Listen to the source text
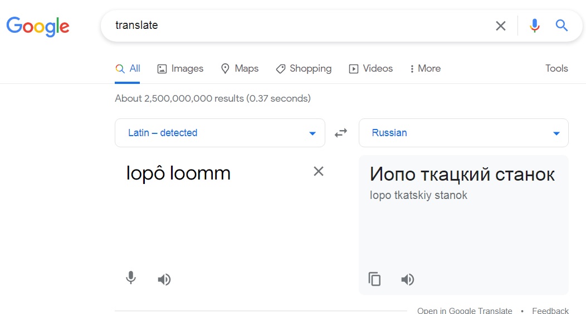The height and width of the screenshot is (314, 586). tap(164, 279)
